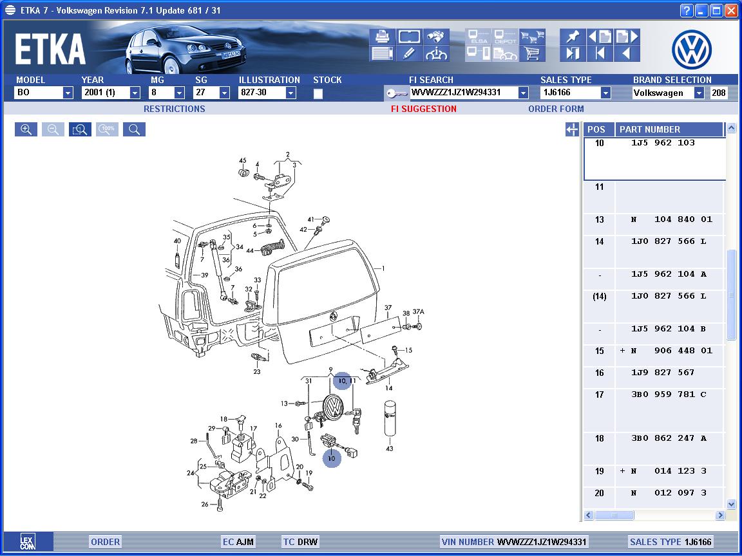Click the PART NUMBER column header
Viewport: 742px width, 556px height.
669,129
